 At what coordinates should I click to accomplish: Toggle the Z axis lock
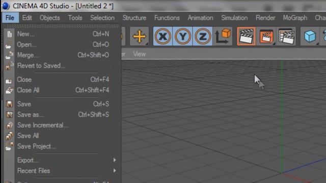point(203,36)
